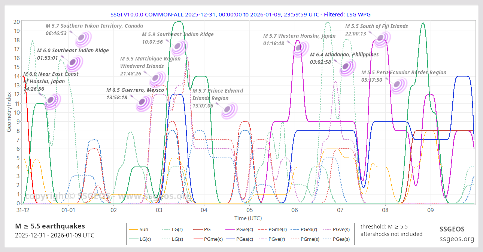
Task: Open the ssgeos.org link
Action: pos(456,239)
